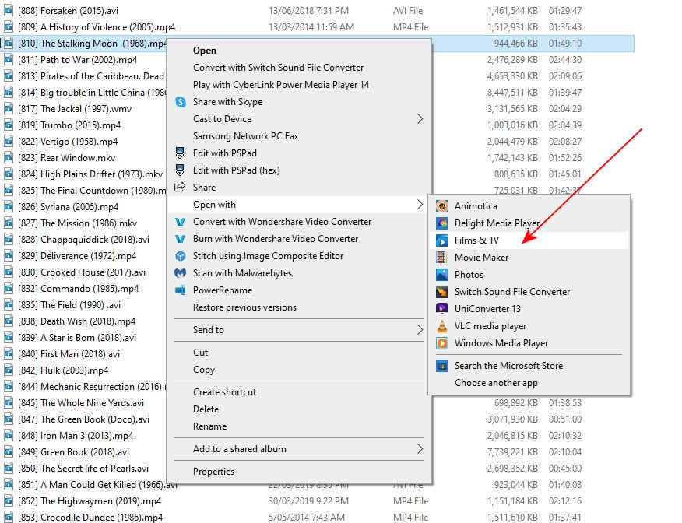Choose Copy from the context menu
Viewport: 682px width, 523px height.
click(x=204, y=370)
